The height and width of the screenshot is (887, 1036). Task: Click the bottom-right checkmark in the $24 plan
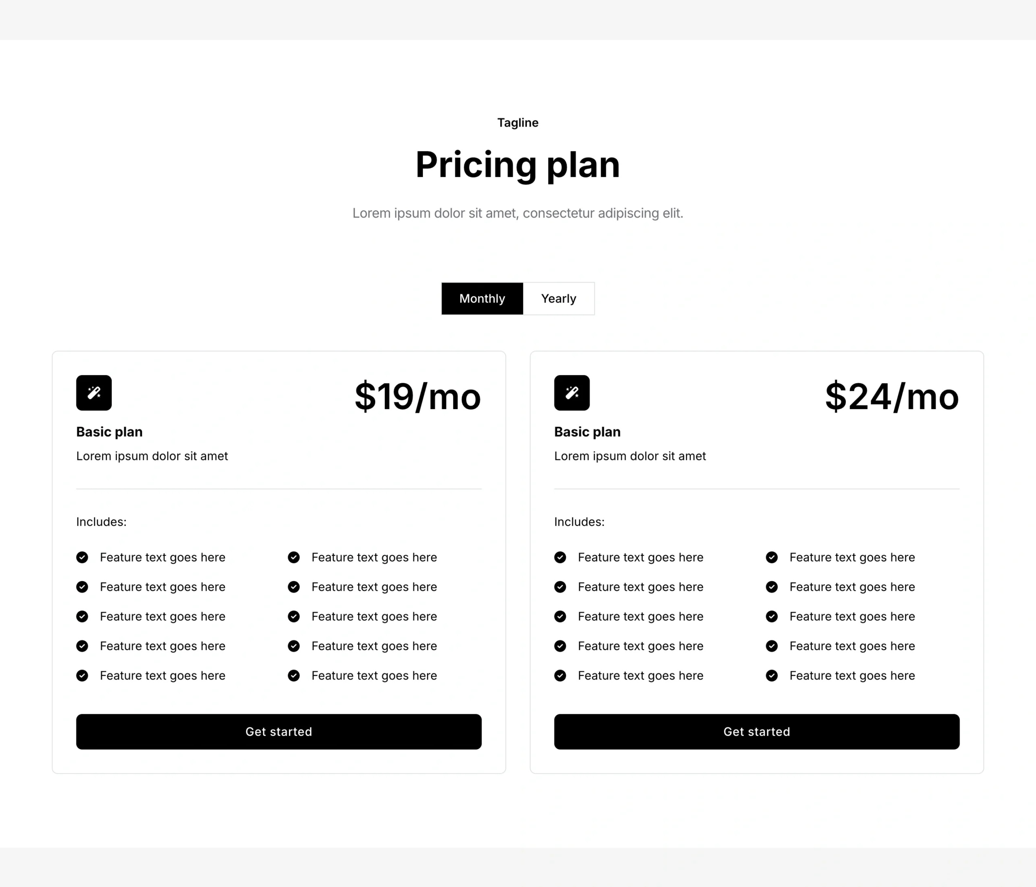coord(771,676)
